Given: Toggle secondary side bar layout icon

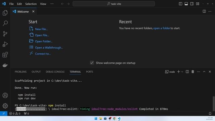Looking at the screenshot, I should pos(192,4).
